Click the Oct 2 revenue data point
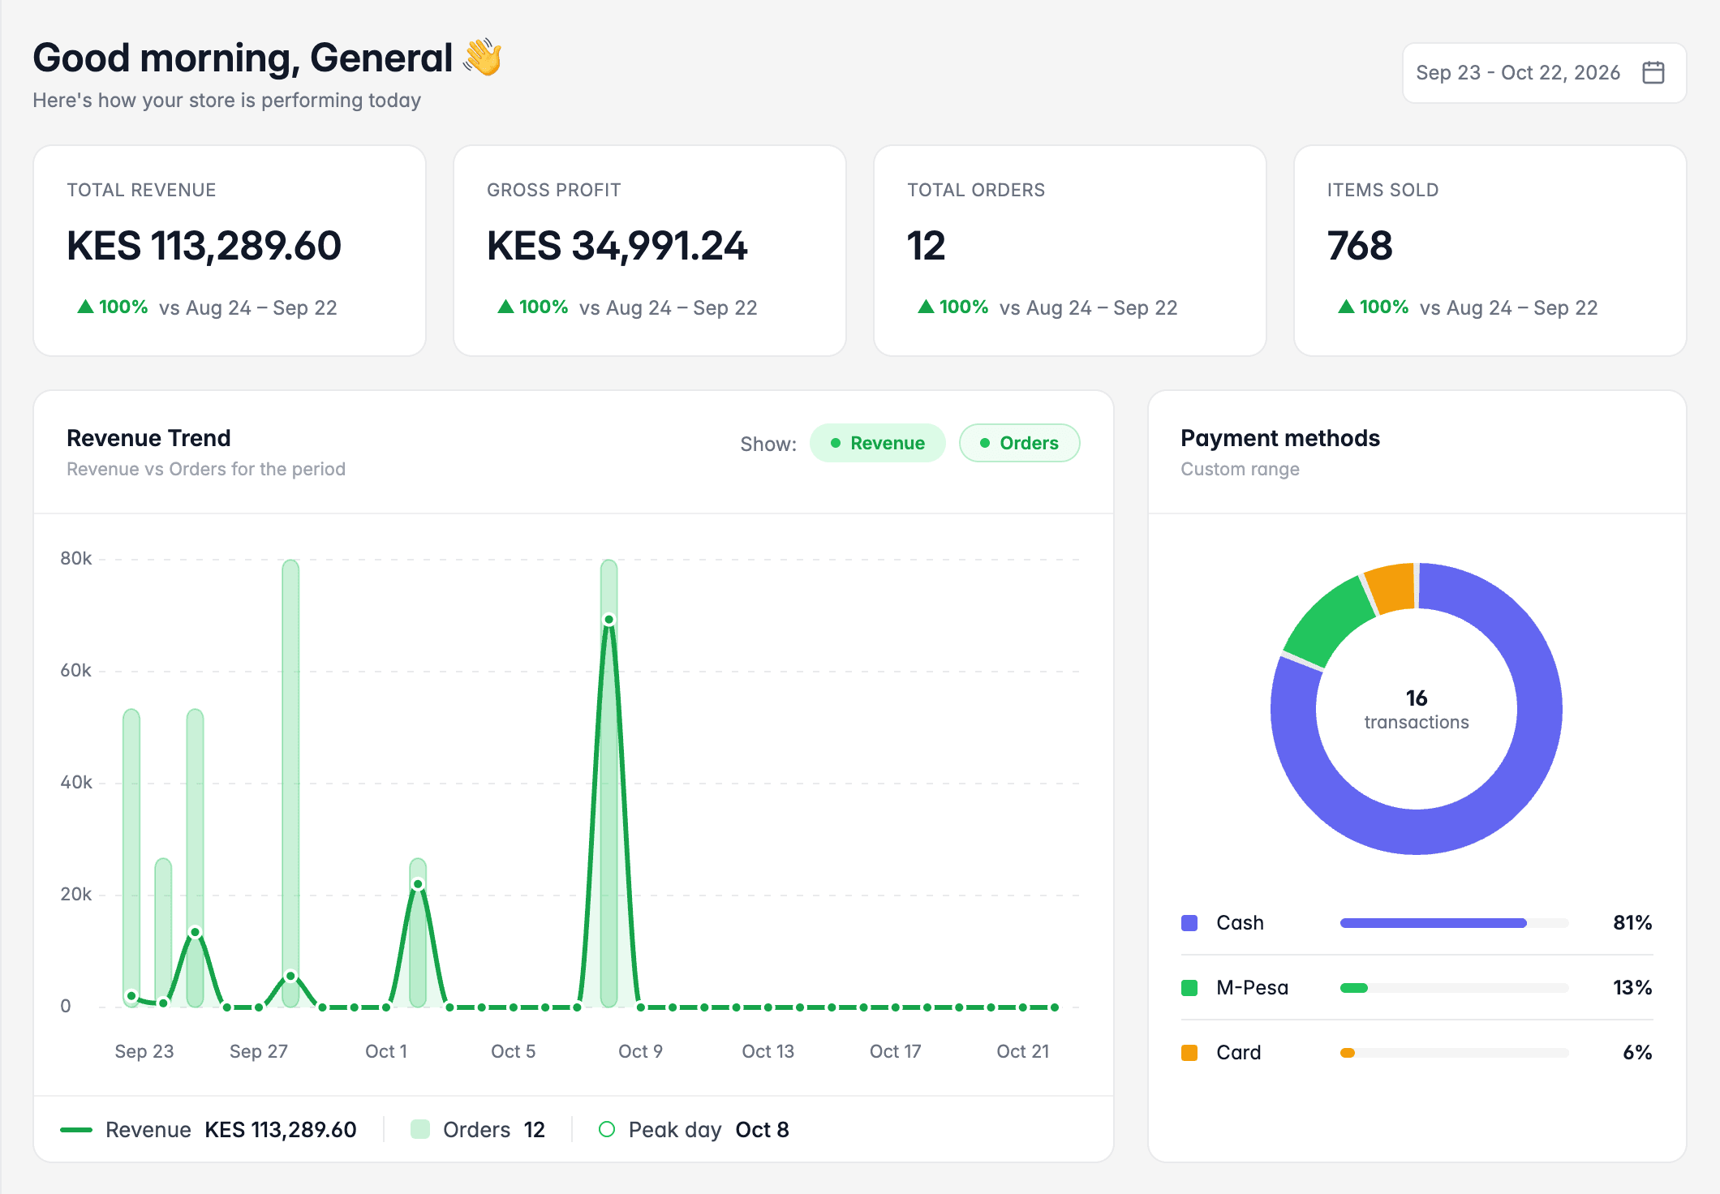Viewport: 1720px width, 1194px height. tap(418, 884)
